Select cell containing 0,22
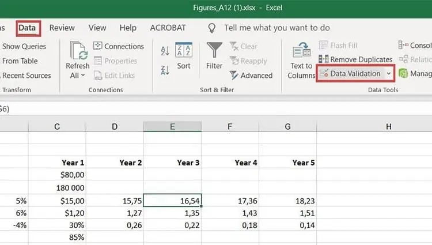 point(172,225)
